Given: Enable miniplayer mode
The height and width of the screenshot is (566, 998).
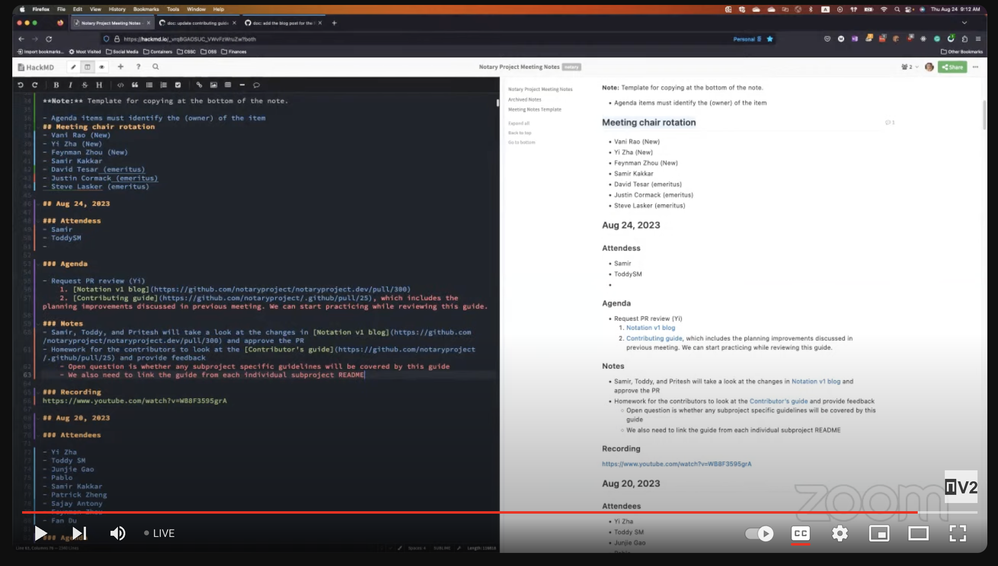Looking at the screenshot, I should (879, 533).
